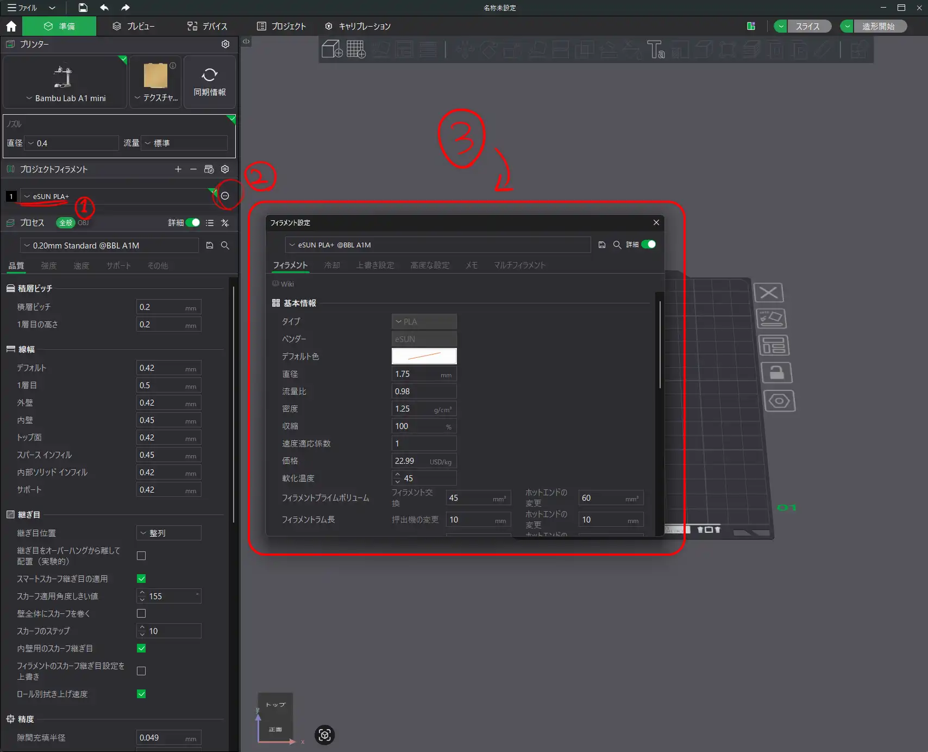The height and width of the screenshot is (752, 928).
Task: Open the Bambu Lab A1 mini printer dropdown
Action: pos(65,98)
